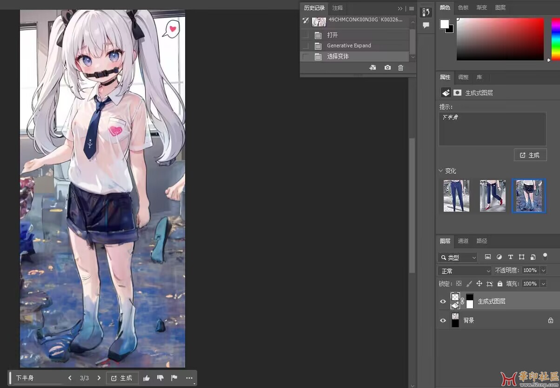Go to previous variation in taskbar
Image resolution: width=560 pixels, height=388 pixels.
coord(70,378)
